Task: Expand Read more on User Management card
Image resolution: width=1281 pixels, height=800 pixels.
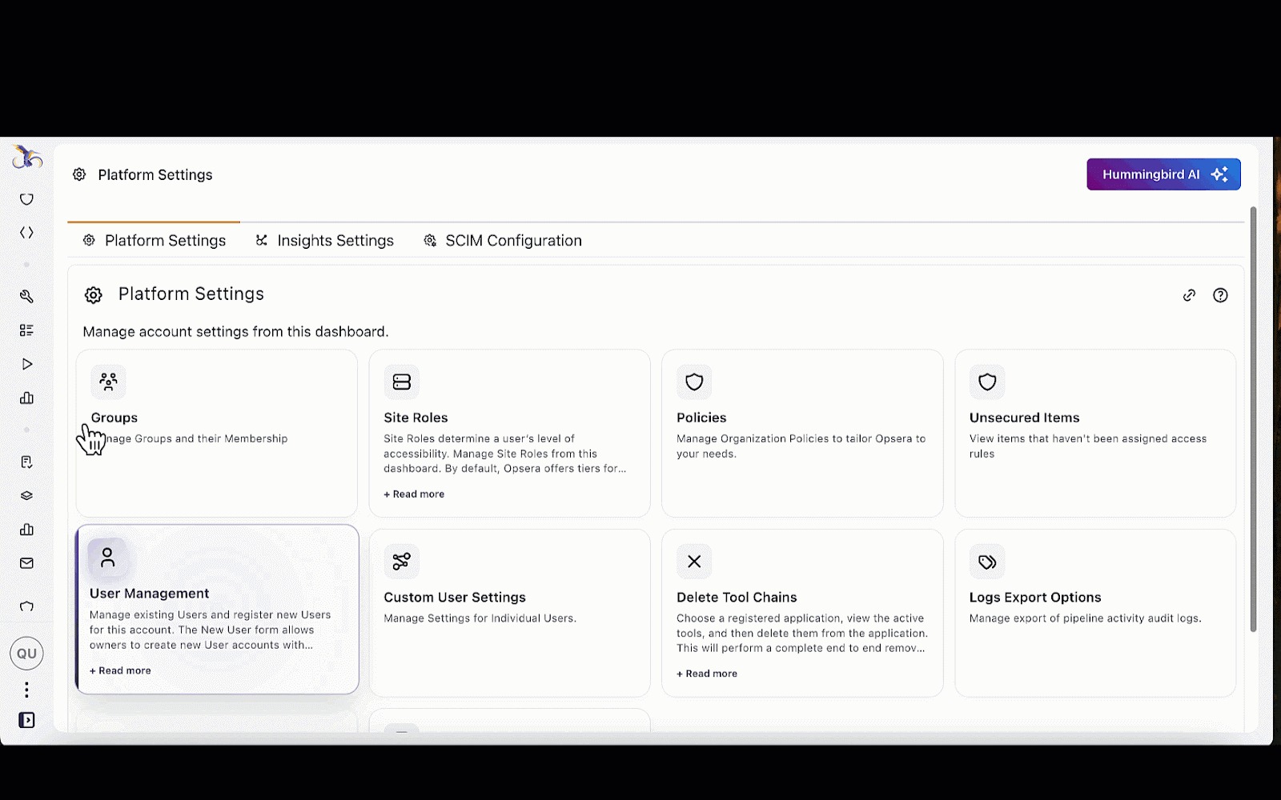Action: [x=120, y=670]
